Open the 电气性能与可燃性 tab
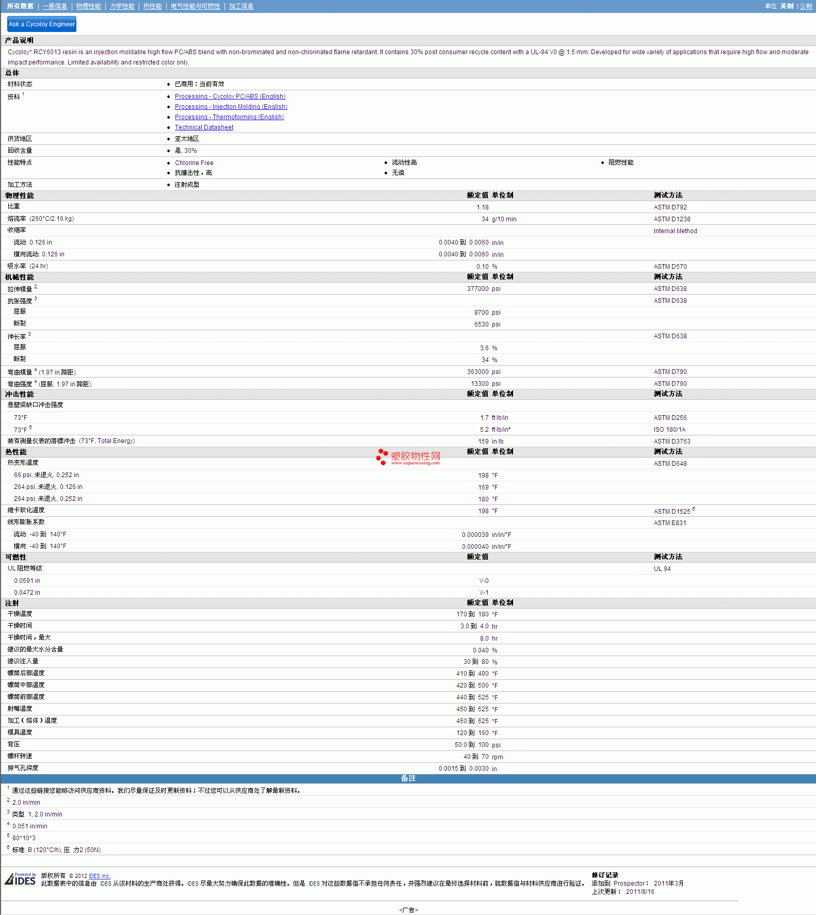Image resolution: width=816 pixels, height=915 pixels. coord(195,6)
